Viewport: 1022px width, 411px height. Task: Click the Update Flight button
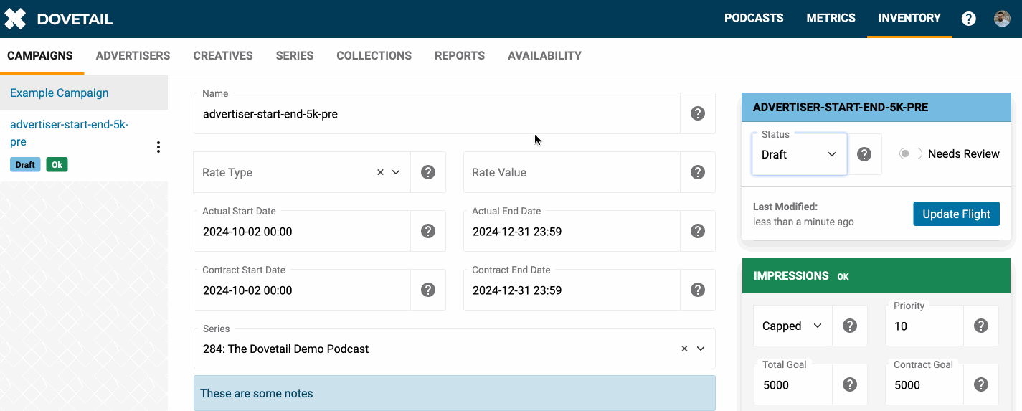click(x=956, y=214)
